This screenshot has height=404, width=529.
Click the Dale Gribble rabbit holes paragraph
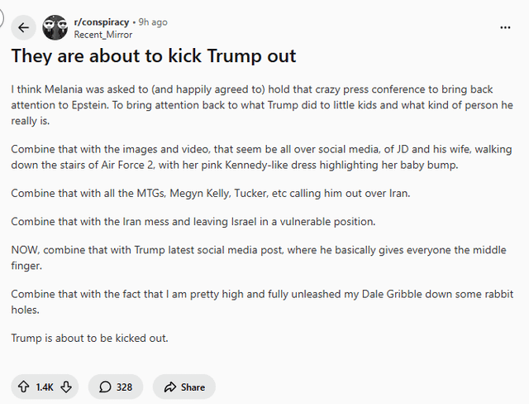point(249,301)
